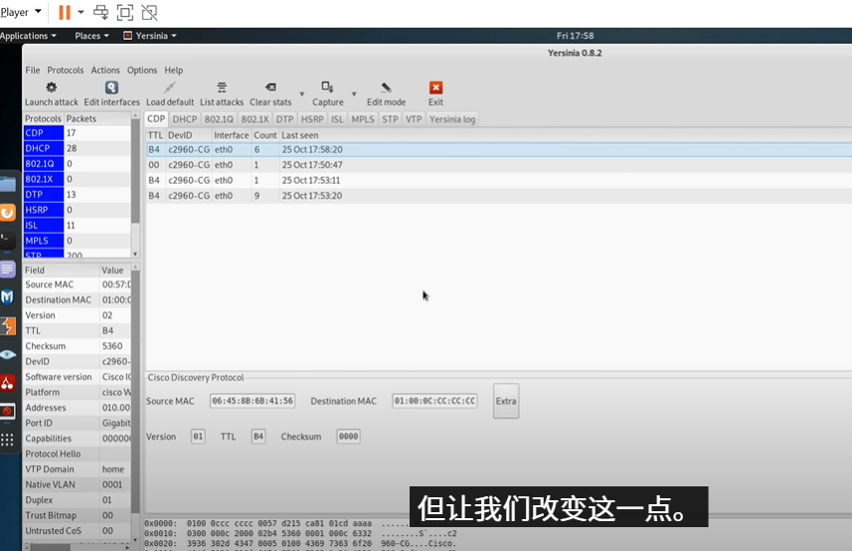Toggle Edit mode in the toolbar
The image size is (852, 551).
(x=386, y=88)
